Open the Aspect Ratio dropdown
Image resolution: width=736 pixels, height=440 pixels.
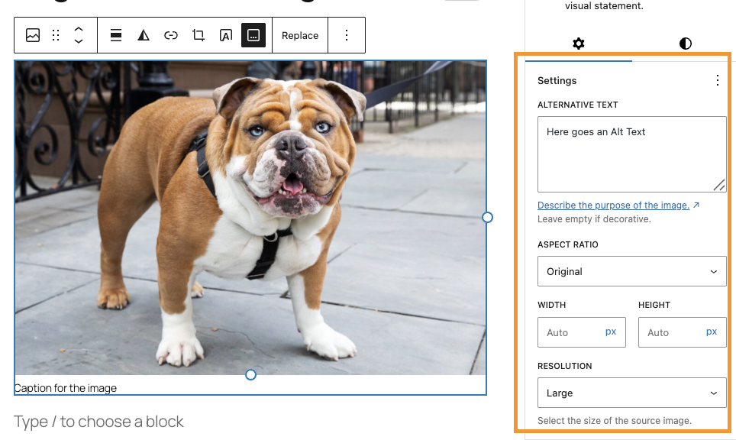click(x=631, y=271)
